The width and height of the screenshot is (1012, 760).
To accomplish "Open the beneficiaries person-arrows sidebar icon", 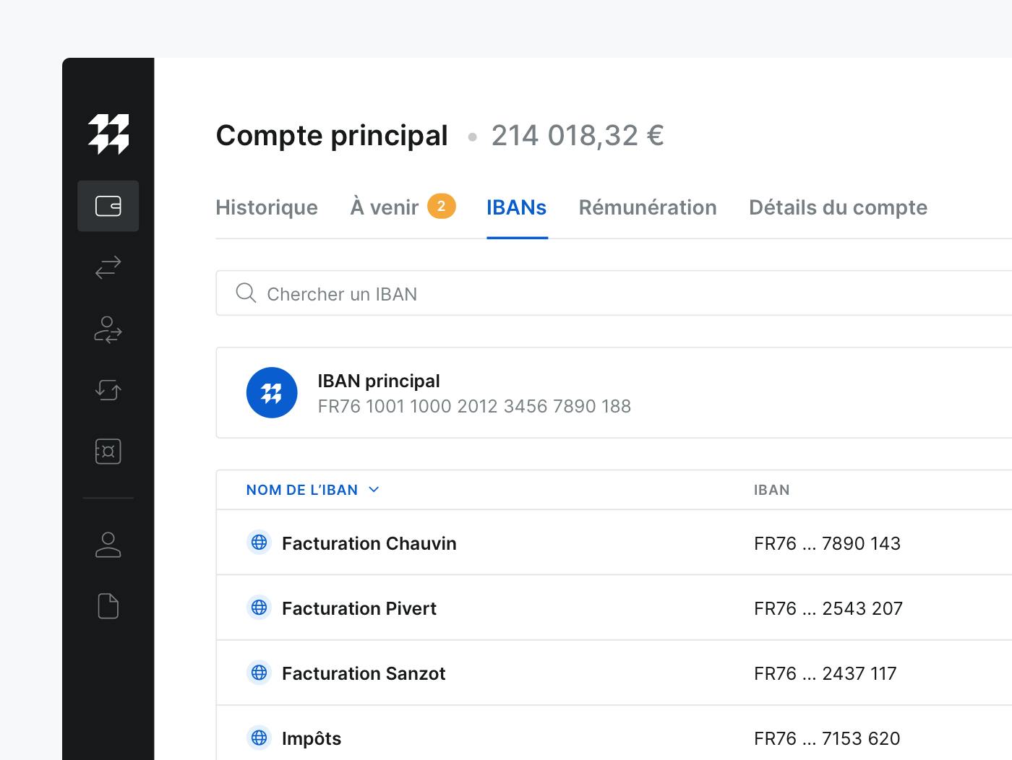I will coord(108,329).
